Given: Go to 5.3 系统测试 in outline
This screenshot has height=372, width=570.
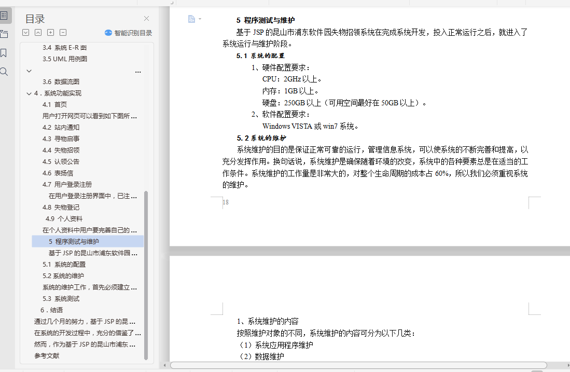Looking at the screenshot, I should click(x=61, y=299).
